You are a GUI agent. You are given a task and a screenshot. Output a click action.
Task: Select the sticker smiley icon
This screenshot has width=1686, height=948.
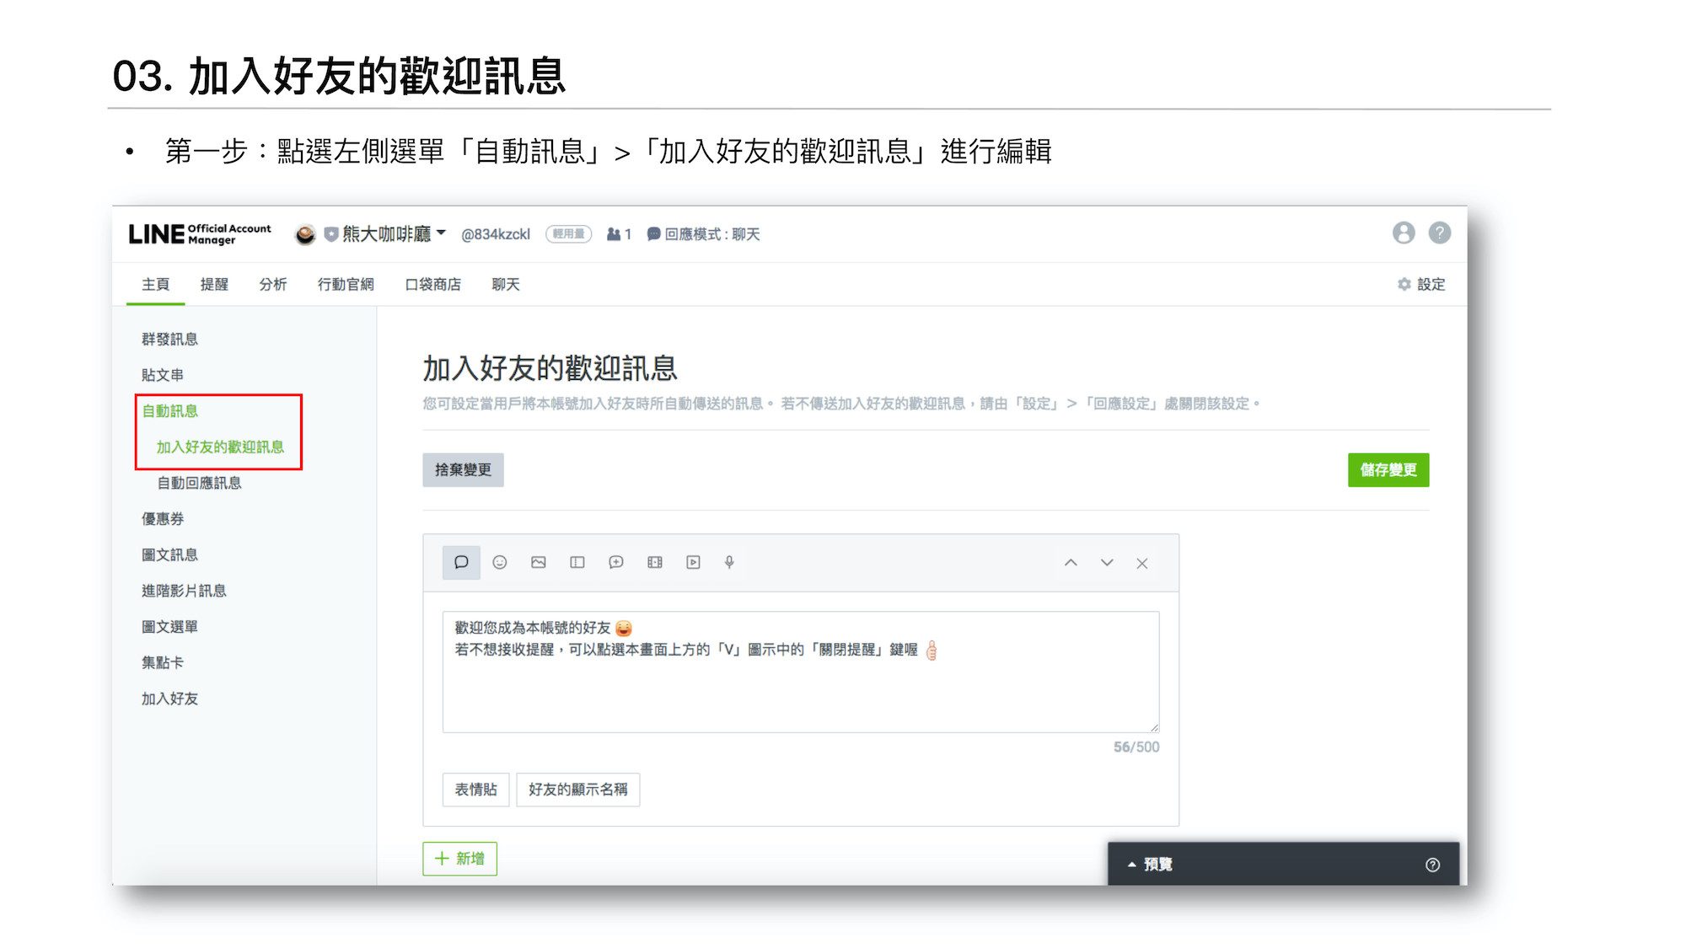coord(500,562)
